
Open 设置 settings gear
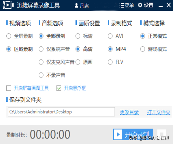coord(146,5)
